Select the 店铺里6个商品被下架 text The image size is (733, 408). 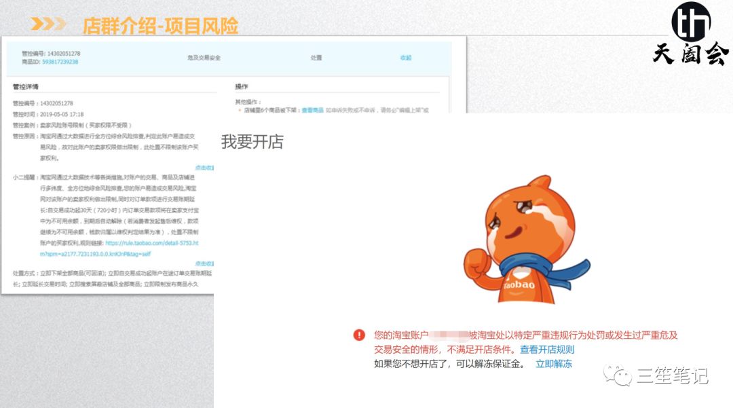[270, 110]
